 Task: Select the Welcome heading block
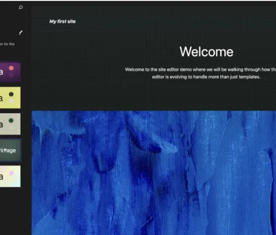point(206,52)
